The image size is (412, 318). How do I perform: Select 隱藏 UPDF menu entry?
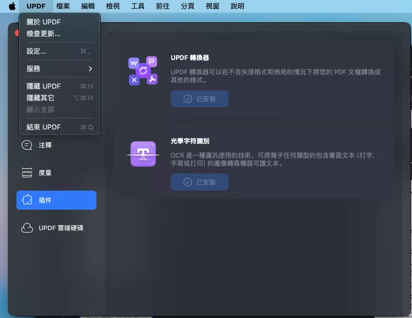[59, 87]
